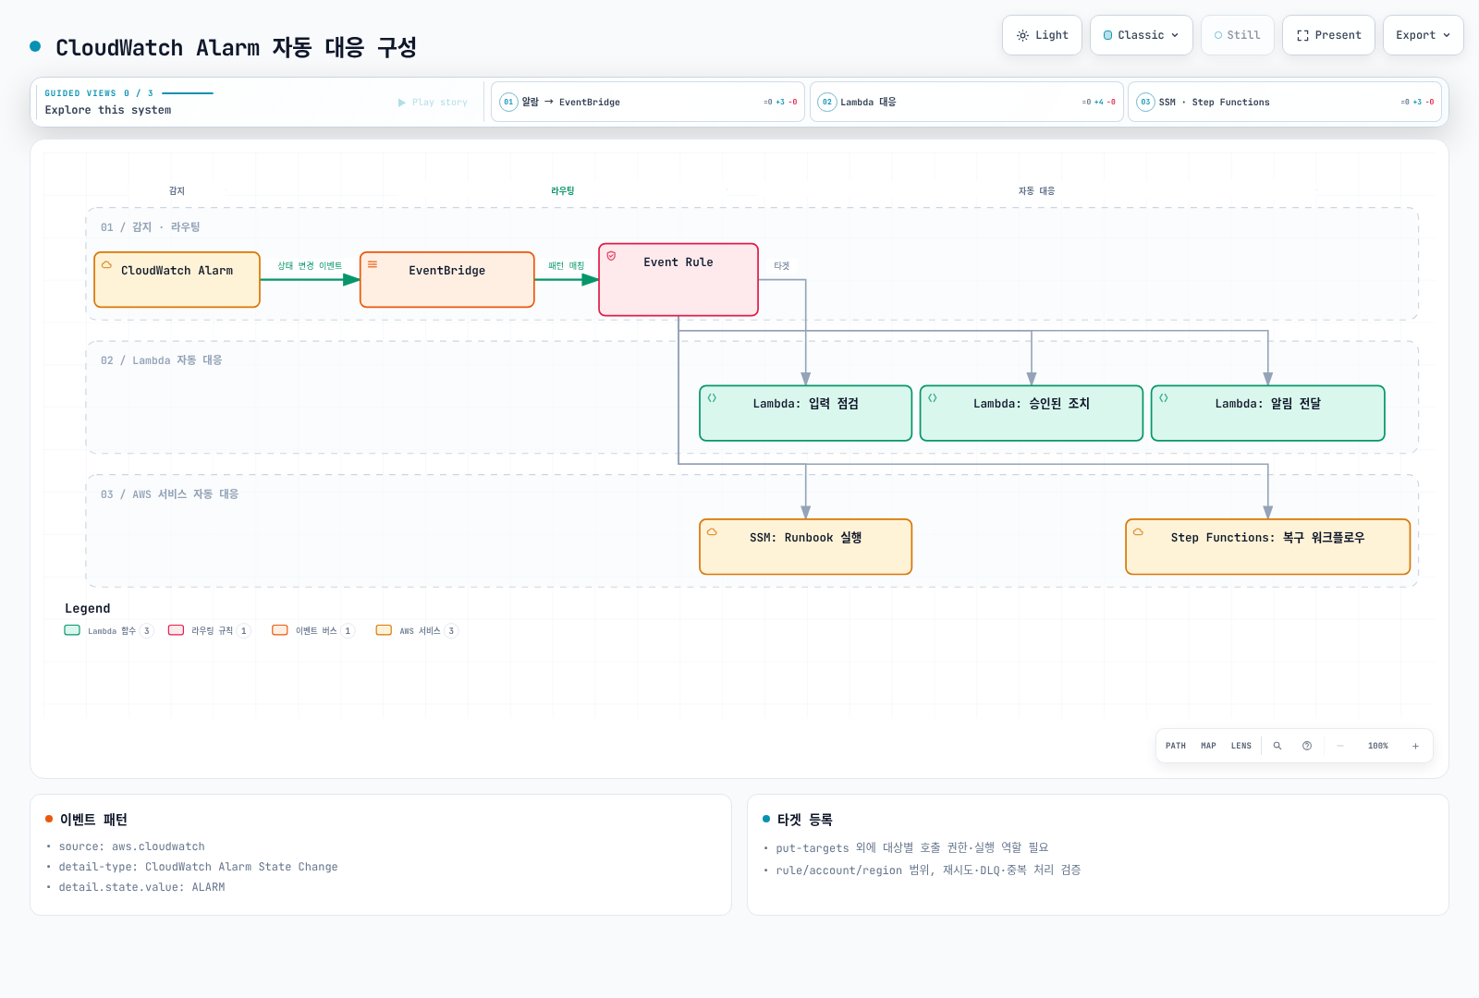
Task: Click the 02 / Lambda 자동 대응 lane label
Action: click(162, 360)
